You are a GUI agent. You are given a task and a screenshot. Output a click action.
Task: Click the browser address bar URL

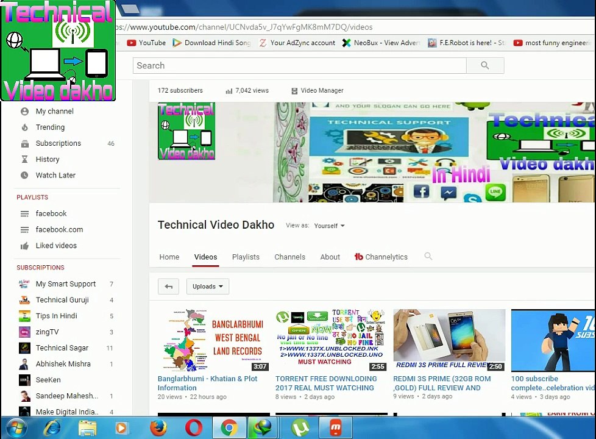pos(244,27)
